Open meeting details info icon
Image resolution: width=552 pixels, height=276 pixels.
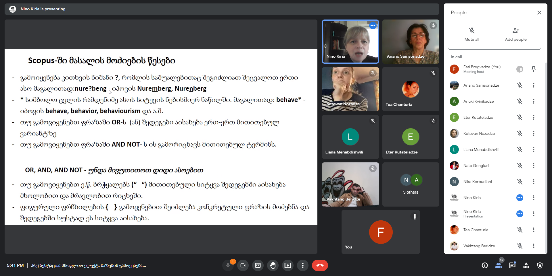pos(485,265)
